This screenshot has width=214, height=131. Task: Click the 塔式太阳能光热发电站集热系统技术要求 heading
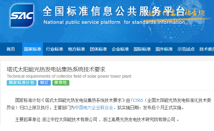[56, 69]
